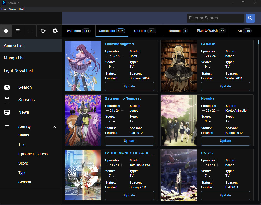Open the Hyouka title link
This screenshot has width=261, height=205.
tap(208, 99)
